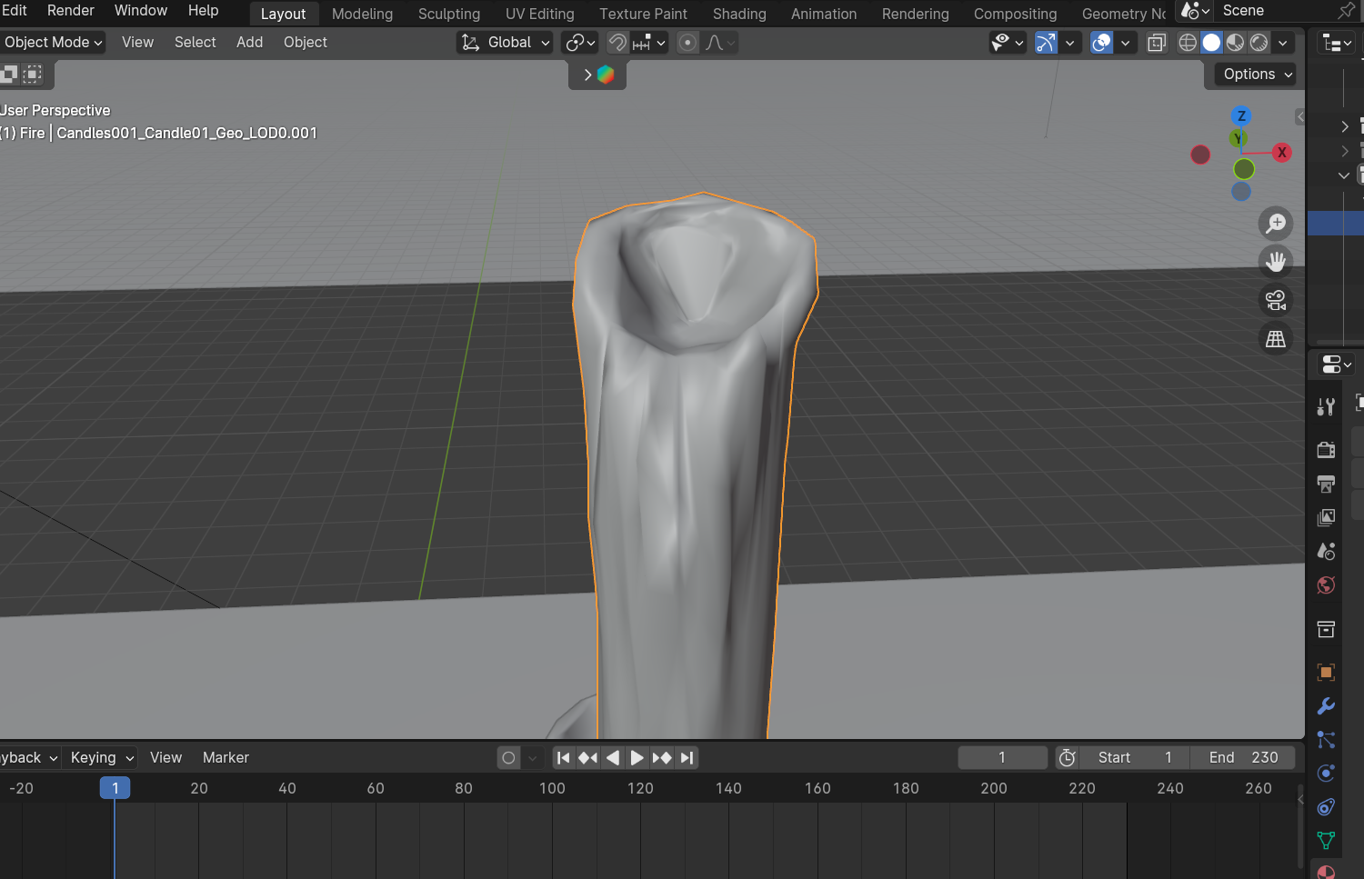Screen dimensions: 1364x879
Task: Open the Modifiers wrench properties tab
Action: 1326,706
